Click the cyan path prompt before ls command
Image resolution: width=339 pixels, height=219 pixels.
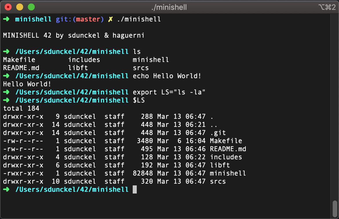[72, 51]
